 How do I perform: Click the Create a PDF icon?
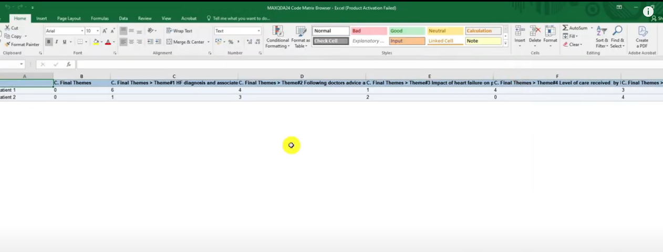(x=642, y=32)
